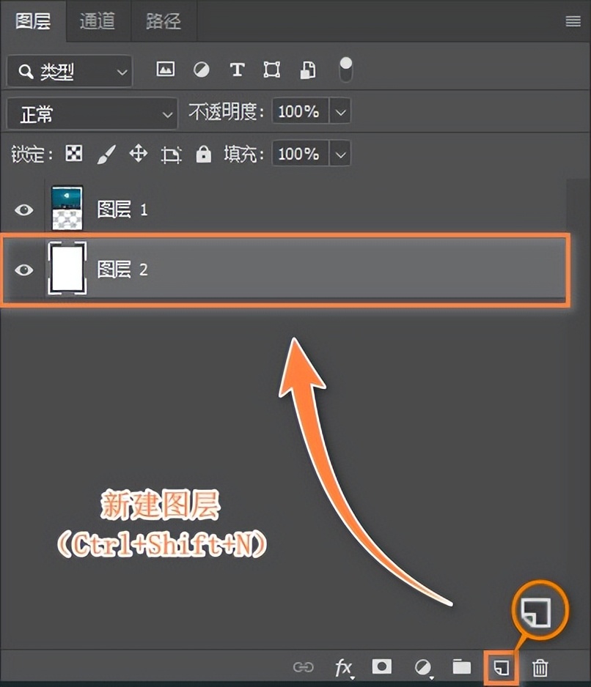Hide 图层 2 with its eye toggle
The height and width of the screenshot is (687, 591).
(24, 270)
